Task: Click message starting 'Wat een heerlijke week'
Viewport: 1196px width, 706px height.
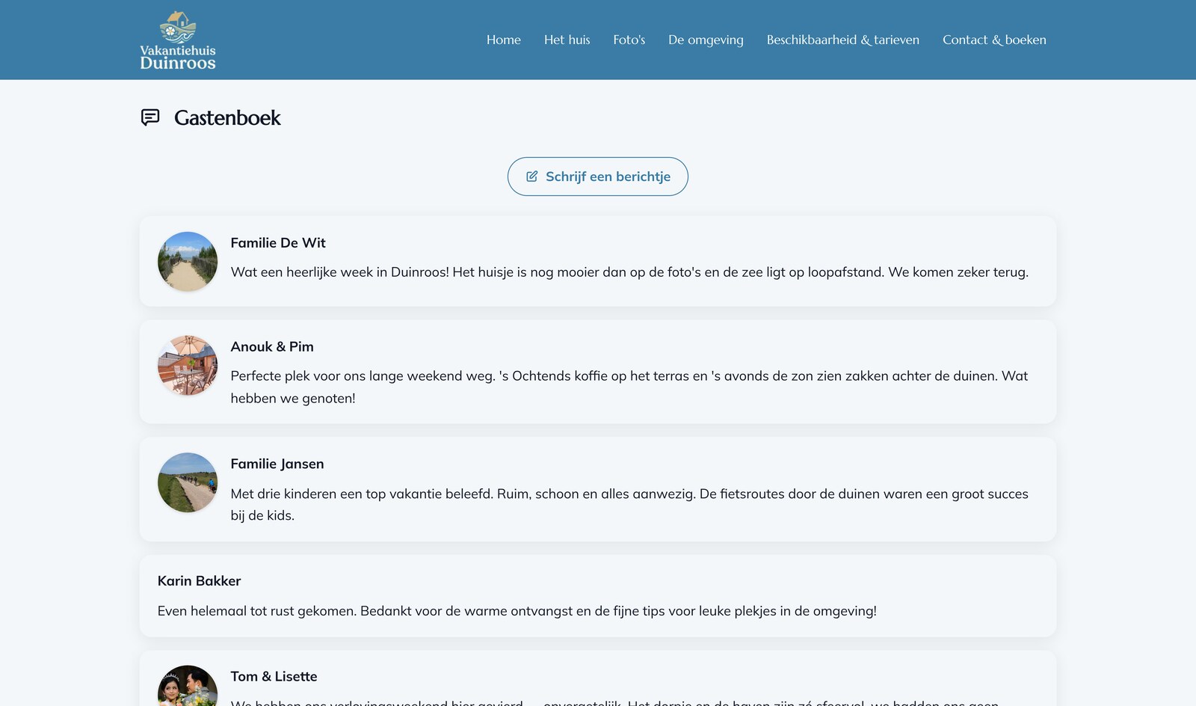Action: [629, 272]
